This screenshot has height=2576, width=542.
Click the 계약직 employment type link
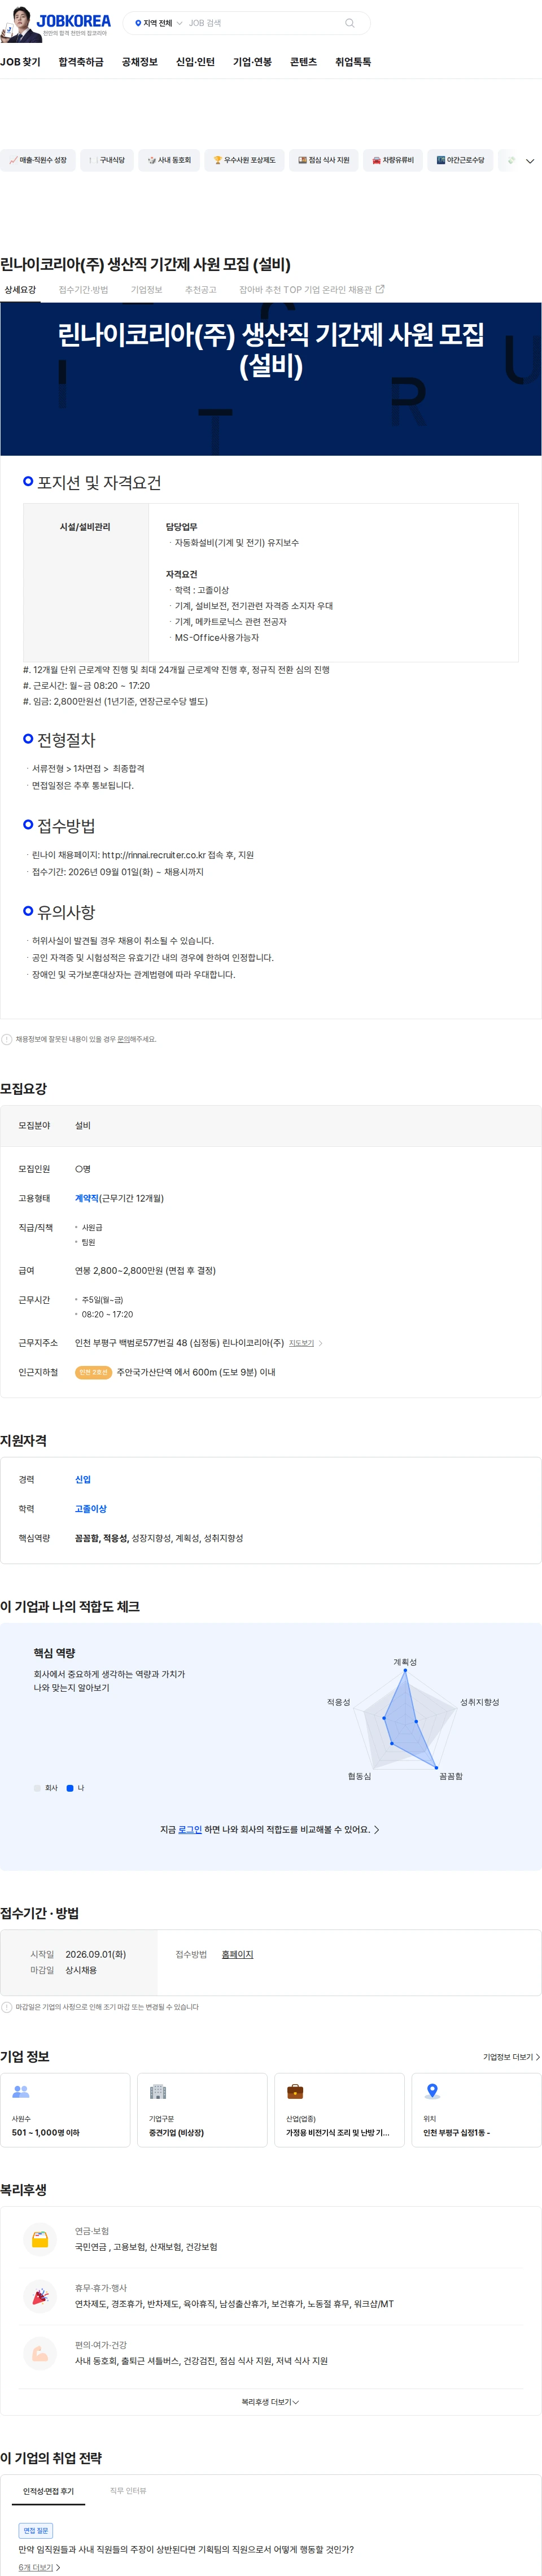(87, 1198)
